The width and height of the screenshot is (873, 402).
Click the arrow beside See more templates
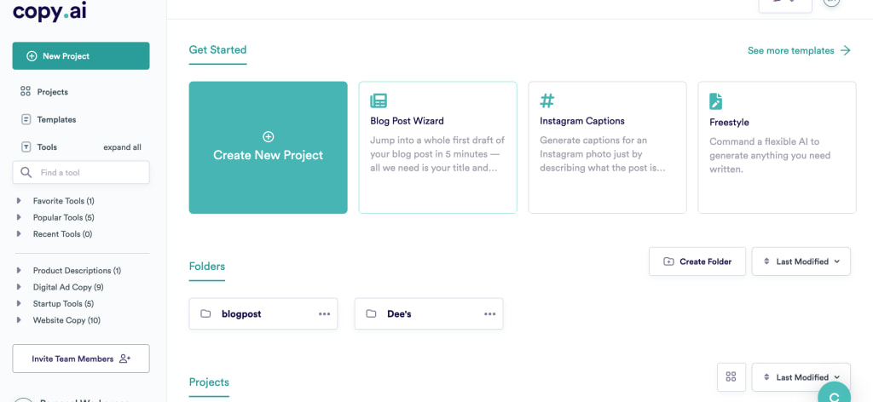coord(845,50)
